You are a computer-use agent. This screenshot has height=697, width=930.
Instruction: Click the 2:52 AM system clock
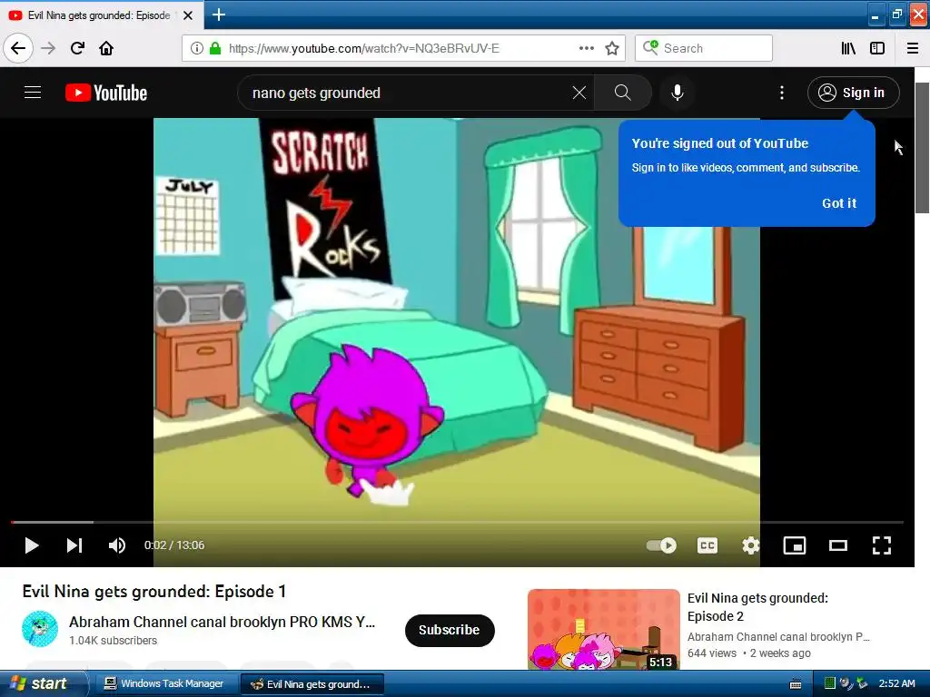point(896,683)
